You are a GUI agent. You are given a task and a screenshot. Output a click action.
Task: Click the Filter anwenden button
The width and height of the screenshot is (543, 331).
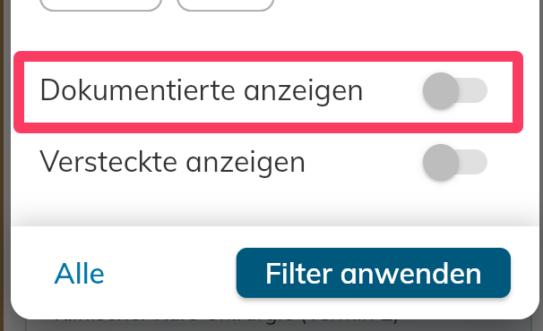374,273
